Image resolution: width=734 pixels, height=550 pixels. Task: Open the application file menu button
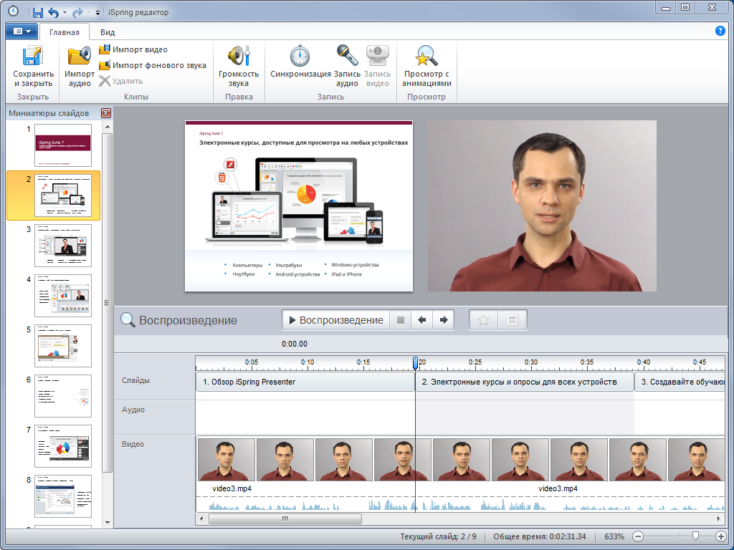click(22, 32)
